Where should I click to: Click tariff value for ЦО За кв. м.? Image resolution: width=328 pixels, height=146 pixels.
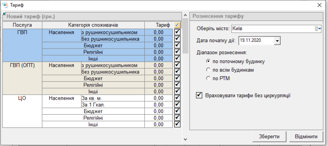click(x=159, y=98)
